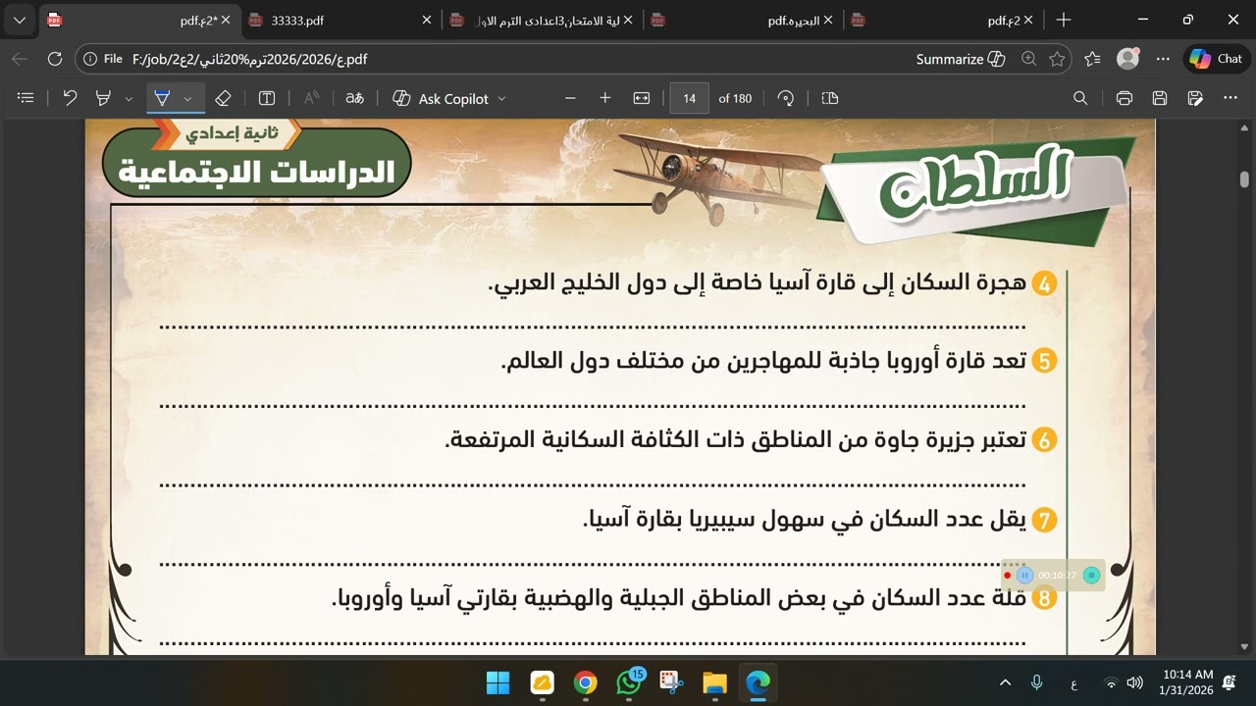The width and height of the screenshot is (1256, 706).
Task: Open the Find in PDF search icon
Action: [x=1080, y=98]
